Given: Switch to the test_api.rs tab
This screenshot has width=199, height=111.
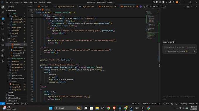Looking at the screenshot, I should pos(43,7).
